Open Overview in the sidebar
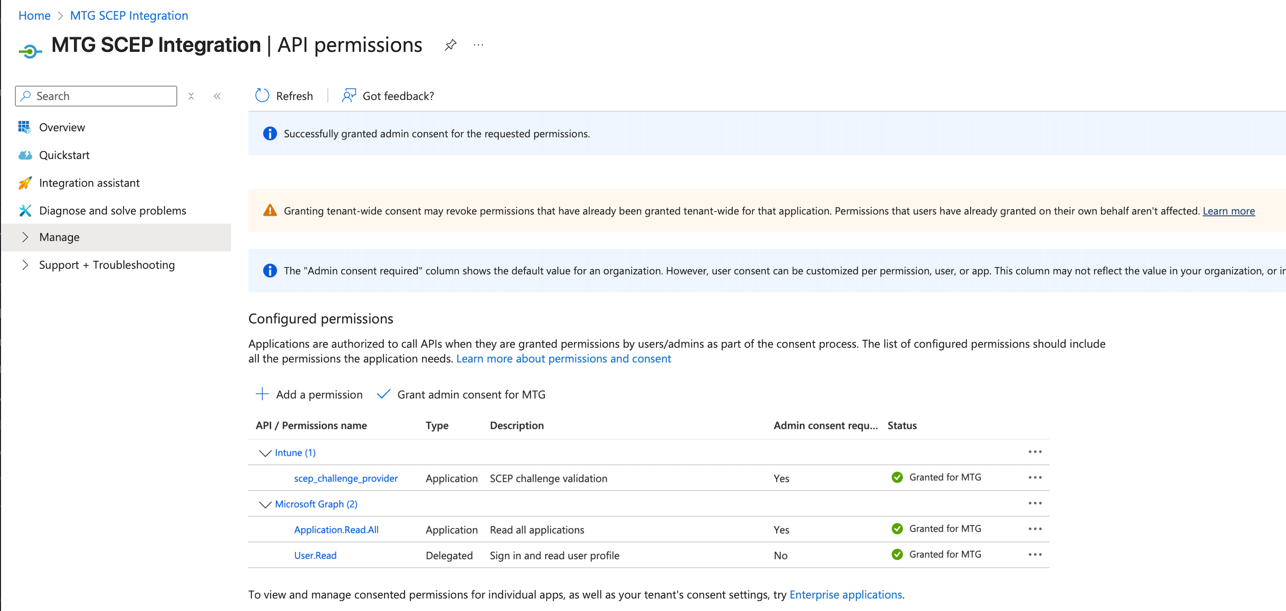Image resolution: width=1286 pixels, height=611 pixels. click(x=62, y=127)
